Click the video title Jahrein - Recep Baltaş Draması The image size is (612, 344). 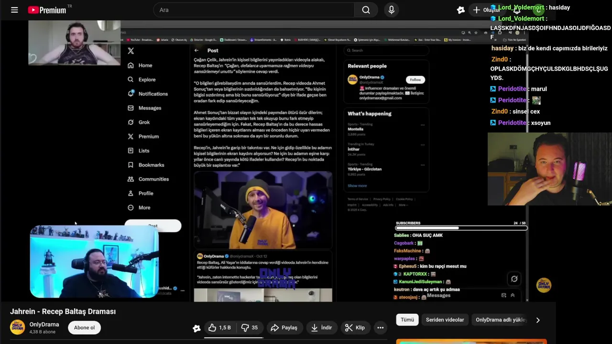[x=63, y=312]
